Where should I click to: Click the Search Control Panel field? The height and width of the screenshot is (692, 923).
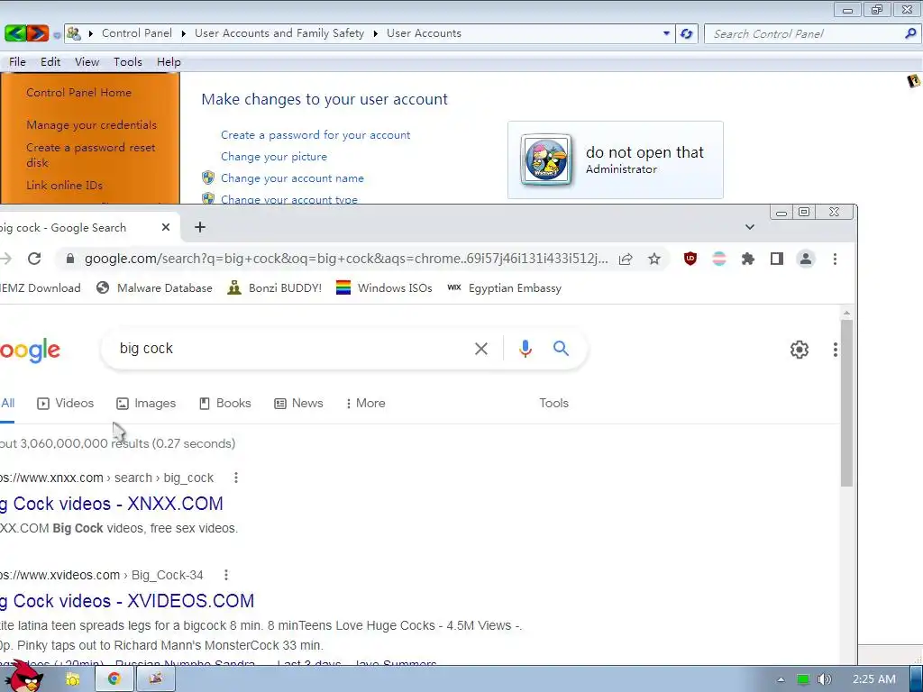point(803,33)
